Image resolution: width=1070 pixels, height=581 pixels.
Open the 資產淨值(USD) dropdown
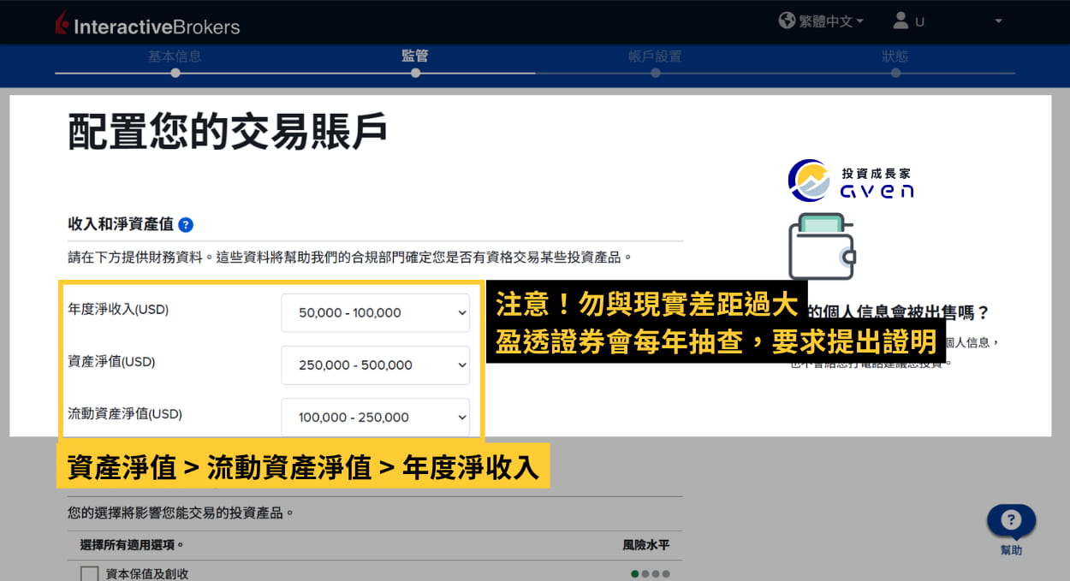375,365
